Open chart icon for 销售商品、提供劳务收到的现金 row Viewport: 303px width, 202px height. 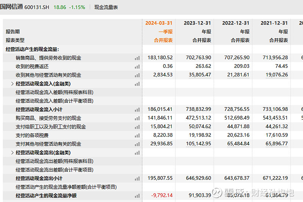(x=137, y=58)
